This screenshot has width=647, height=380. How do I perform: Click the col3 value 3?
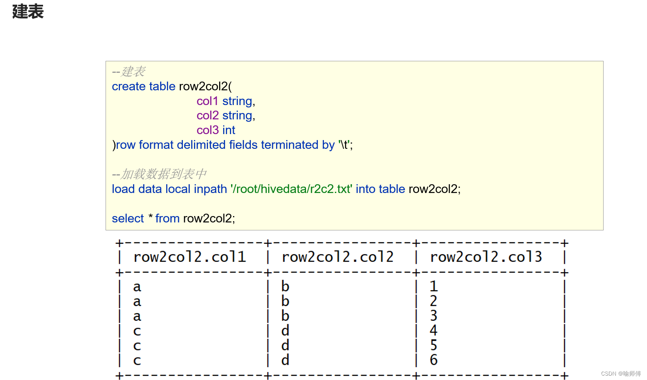(434, 316)
